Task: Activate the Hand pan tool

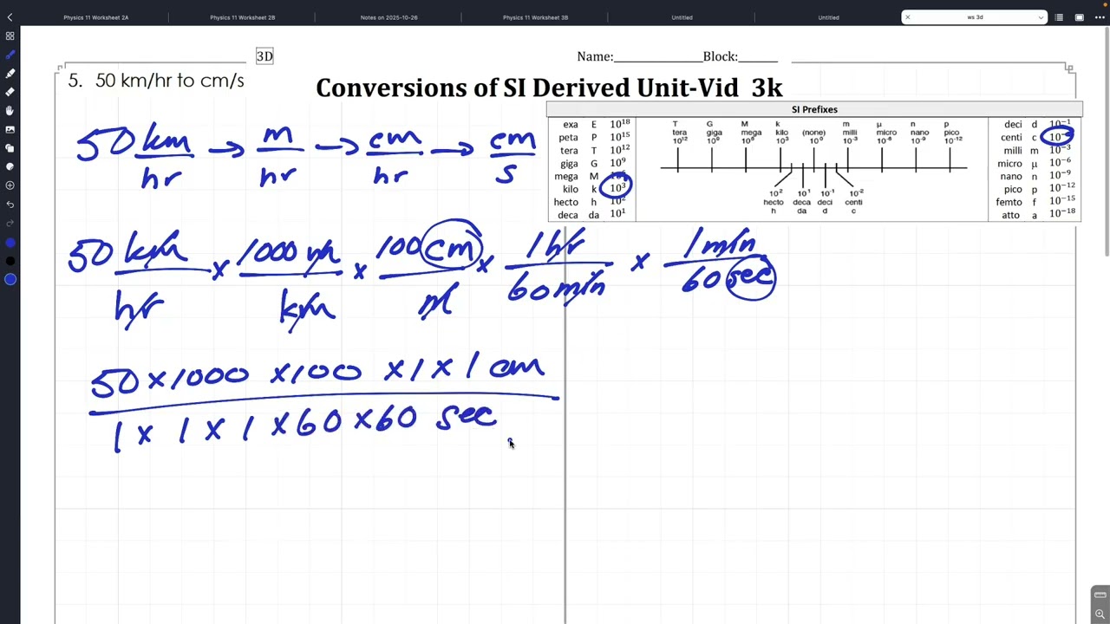Action: pyautogui.click(x=10, y=111)
